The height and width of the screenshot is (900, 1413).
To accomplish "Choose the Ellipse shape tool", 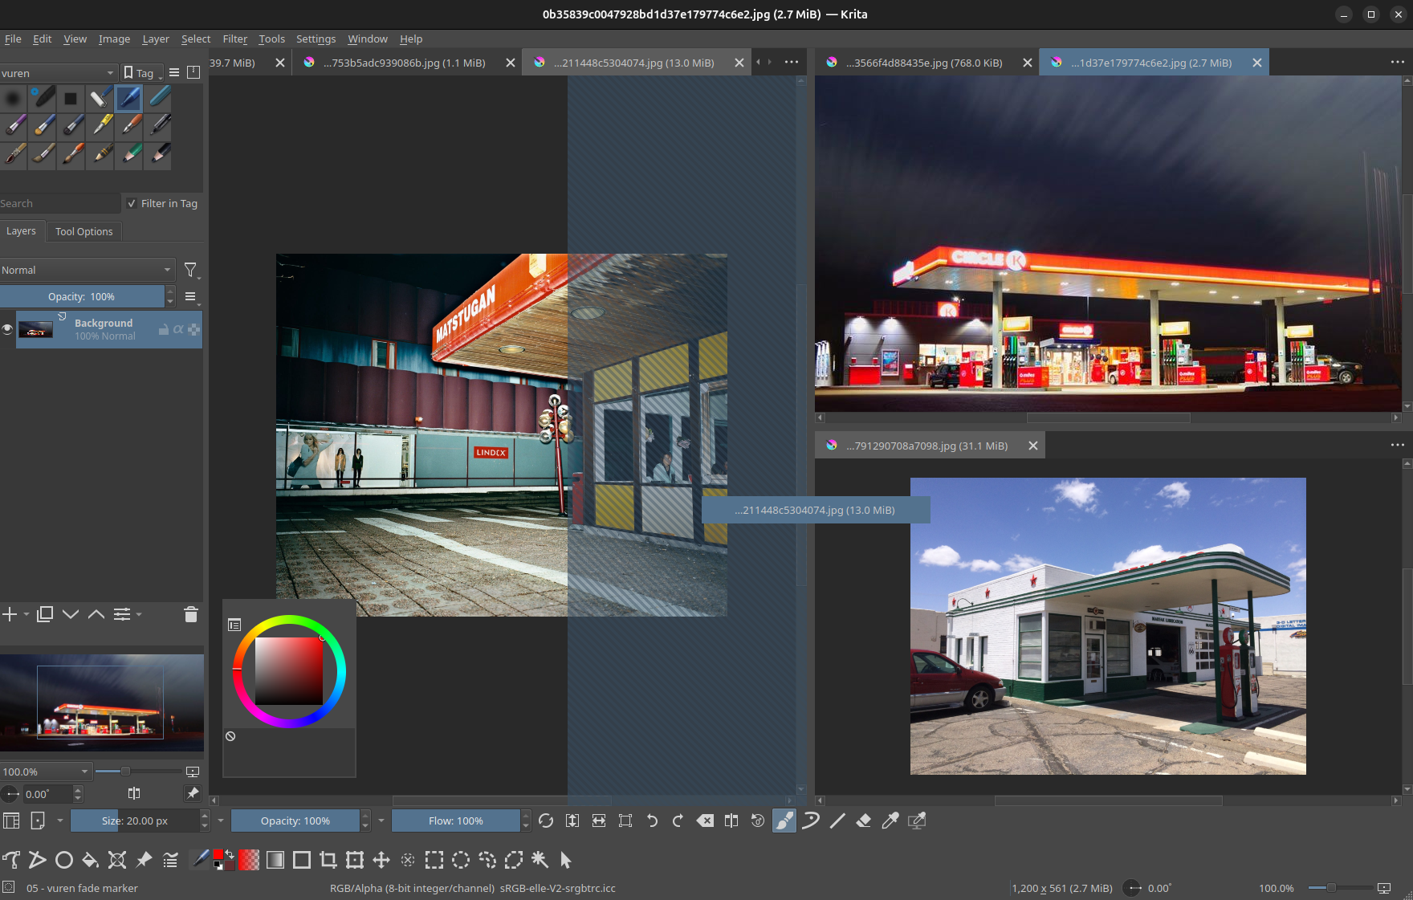I will tap(64, 860).
